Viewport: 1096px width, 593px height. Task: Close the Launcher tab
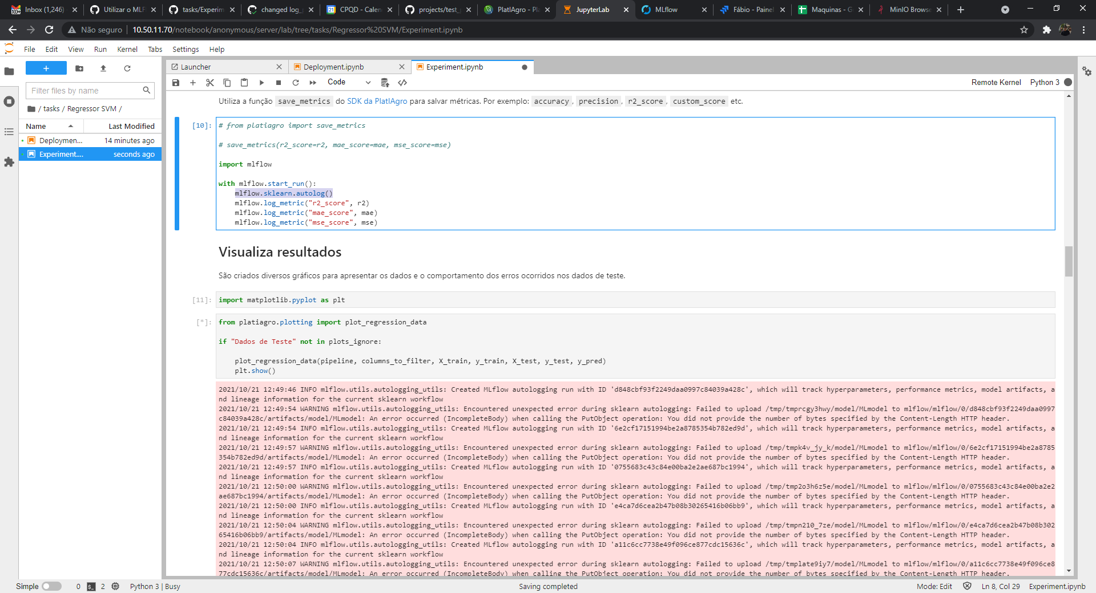click(279, 67)
